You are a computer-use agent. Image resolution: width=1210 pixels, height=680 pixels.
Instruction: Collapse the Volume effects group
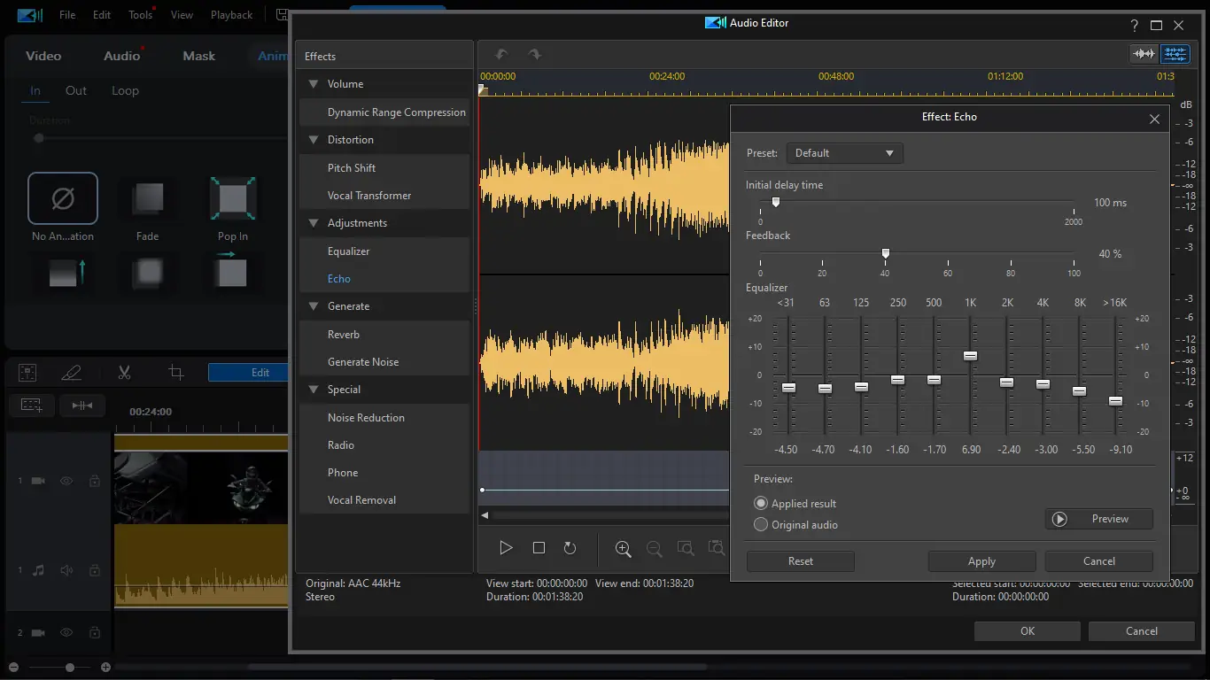coord(313,84)
